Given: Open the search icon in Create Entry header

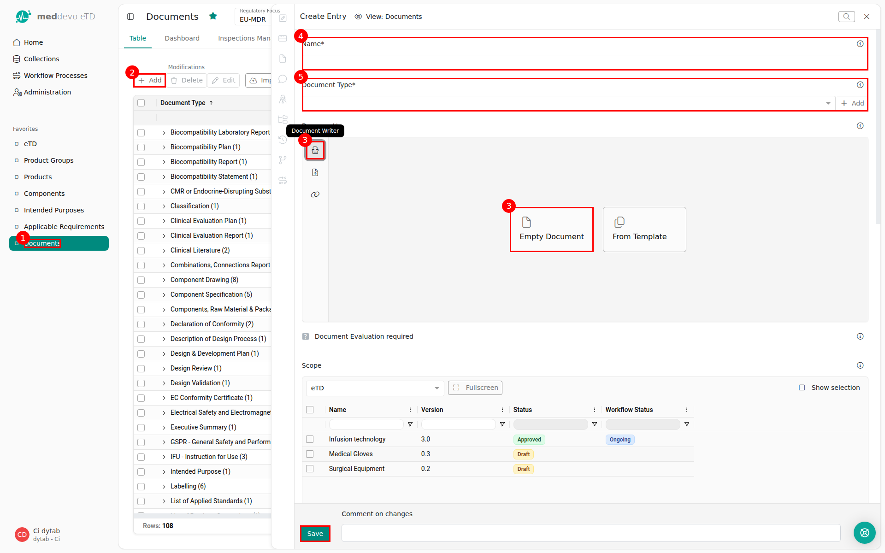Looking at the screenshot, I should pyautogui.click(x=846, y=17).
